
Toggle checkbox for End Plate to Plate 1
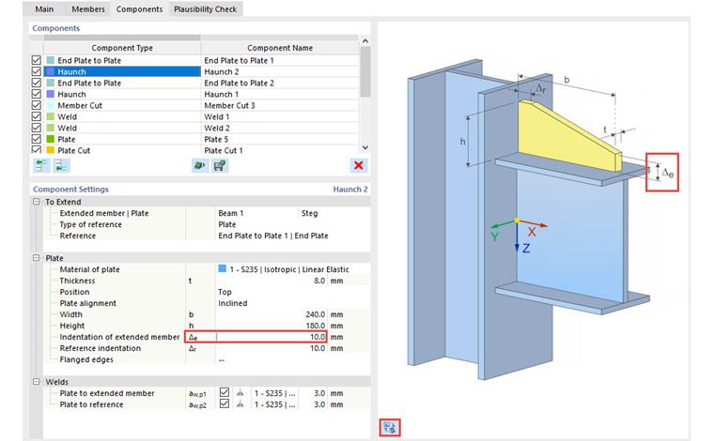point(37,60)
